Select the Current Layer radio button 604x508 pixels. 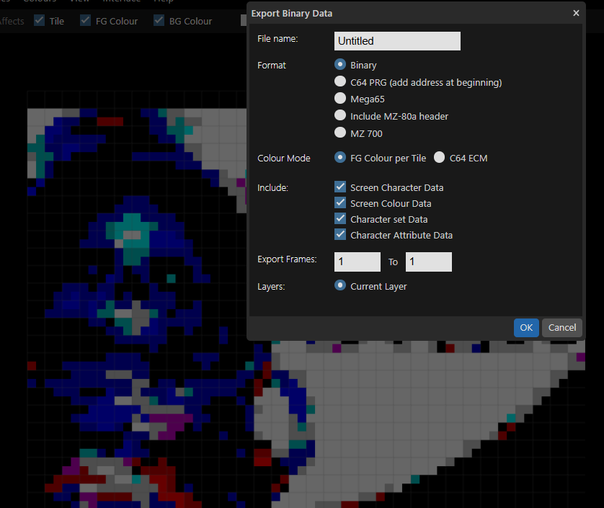click(x=340, y=285)
